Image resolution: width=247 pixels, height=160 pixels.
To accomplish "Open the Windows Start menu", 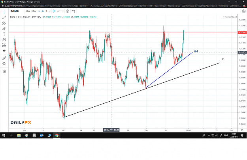I will click(x=4, y=135).
